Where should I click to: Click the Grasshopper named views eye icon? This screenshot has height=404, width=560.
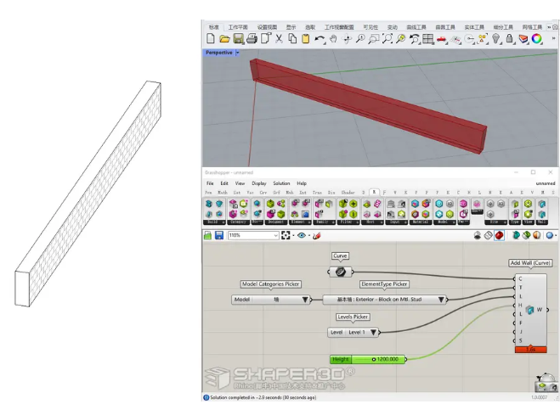tap(302, 235)
